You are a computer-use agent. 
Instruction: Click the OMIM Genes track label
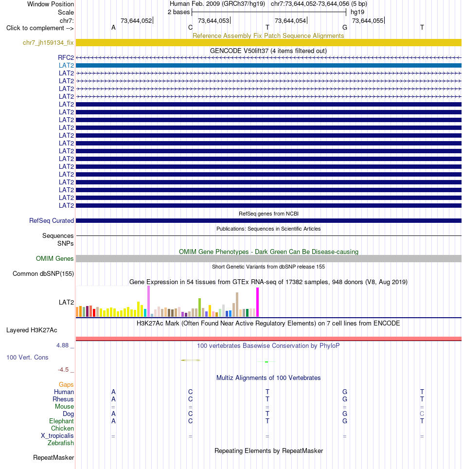[x=55, y=258]
